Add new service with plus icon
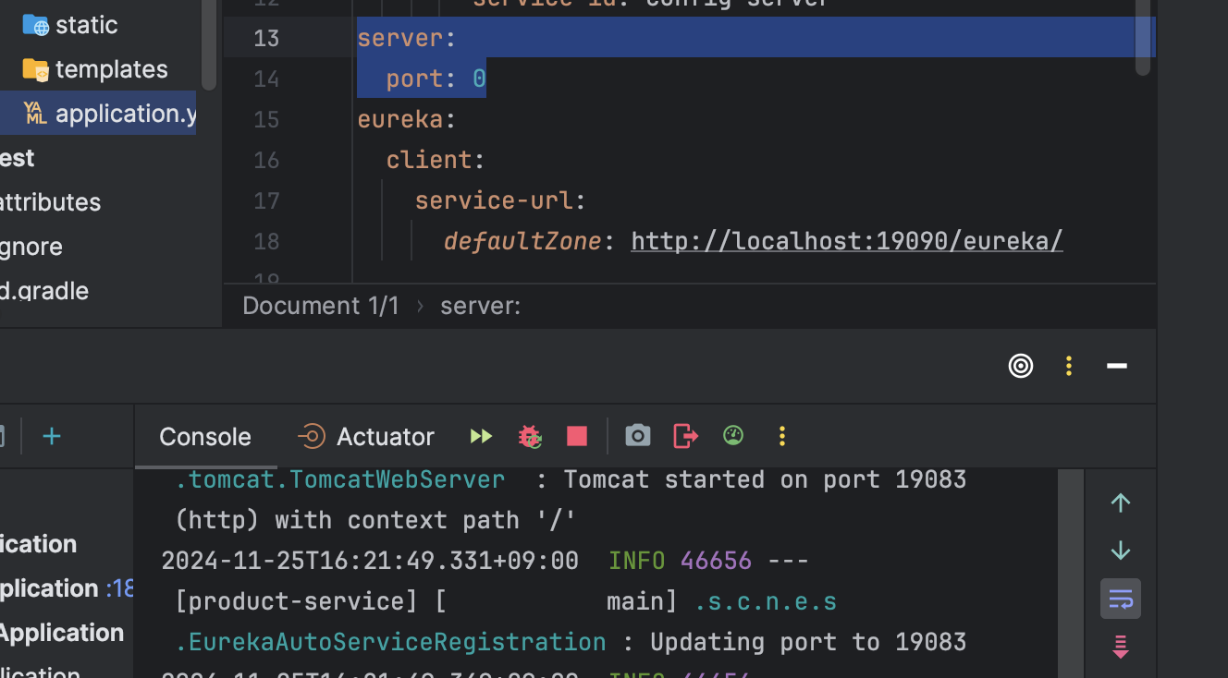The image size is (1228, 678). pyautogui.click(x=52, y=436)
